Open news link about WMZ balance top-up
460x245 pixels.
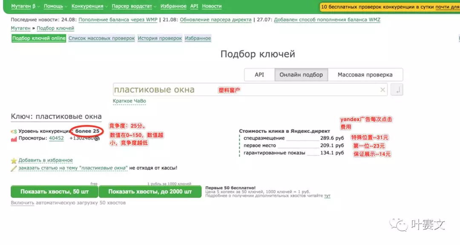coord(327,20)
